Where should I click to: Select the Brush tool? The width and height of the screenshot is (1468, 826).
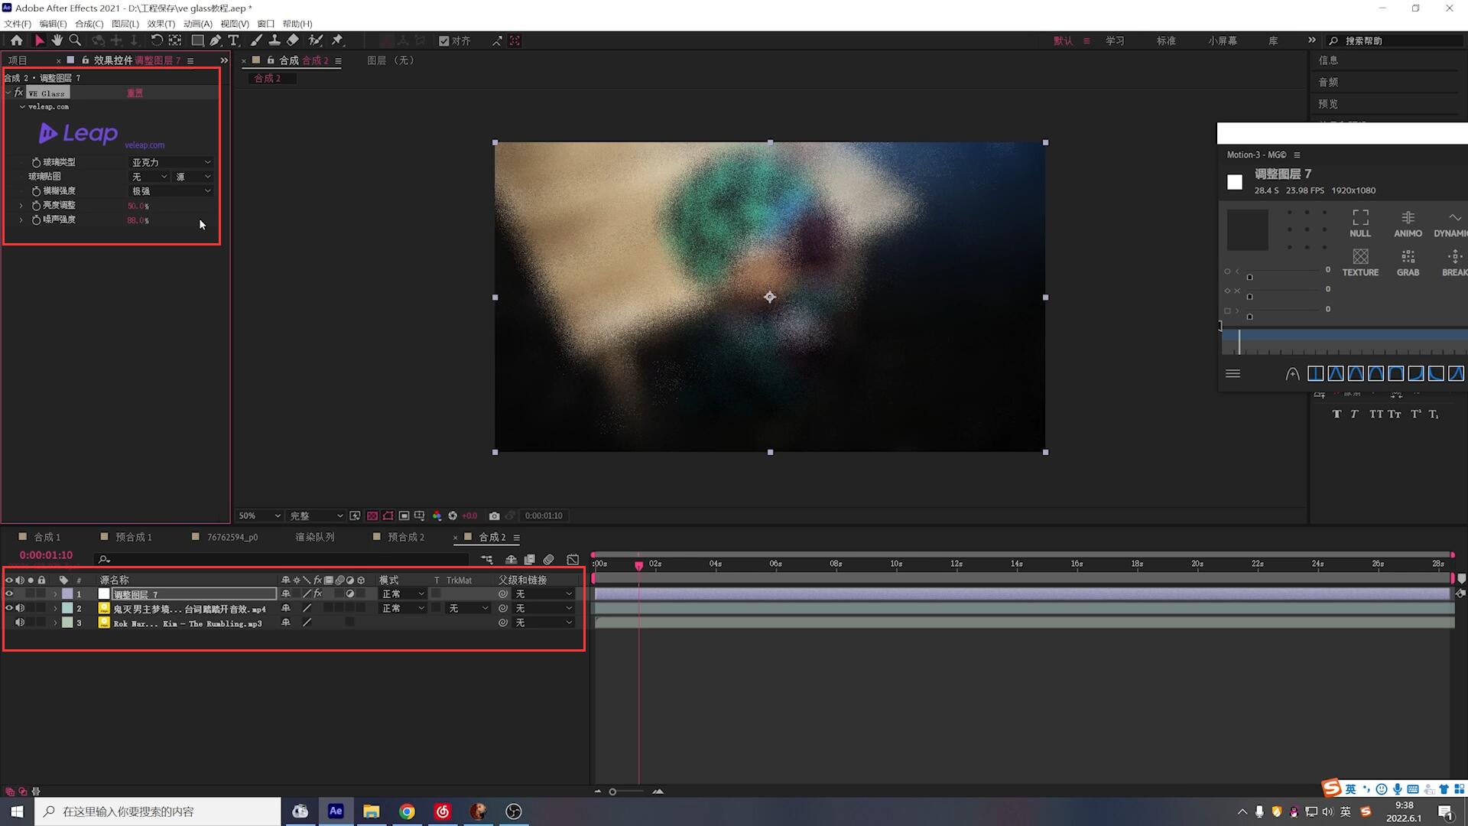[x=256, y=41]
